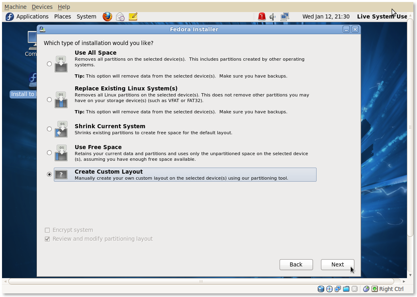The width and height of the screenshot is (417, 297).
Task: Toggle Review and modify partitioning layout checkbox
Action: (x=47, y=239)
